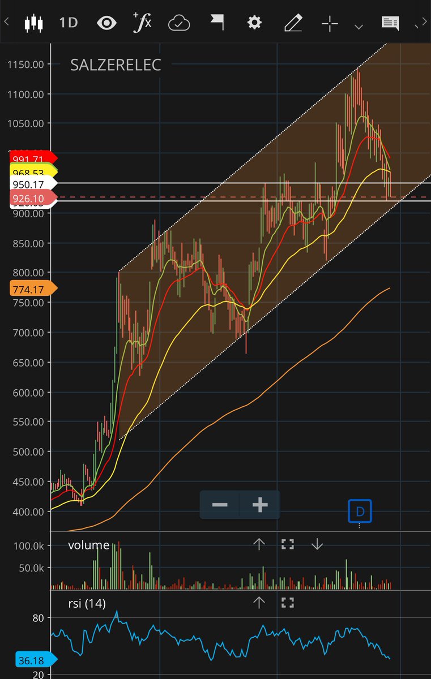Viewport: 431px width, 679px height.
Task: Open the comment notes icon
Action: pos(390,23)
